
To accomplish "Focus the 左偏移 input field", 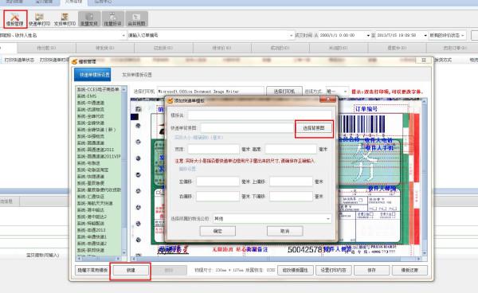I will coord(217,182).
